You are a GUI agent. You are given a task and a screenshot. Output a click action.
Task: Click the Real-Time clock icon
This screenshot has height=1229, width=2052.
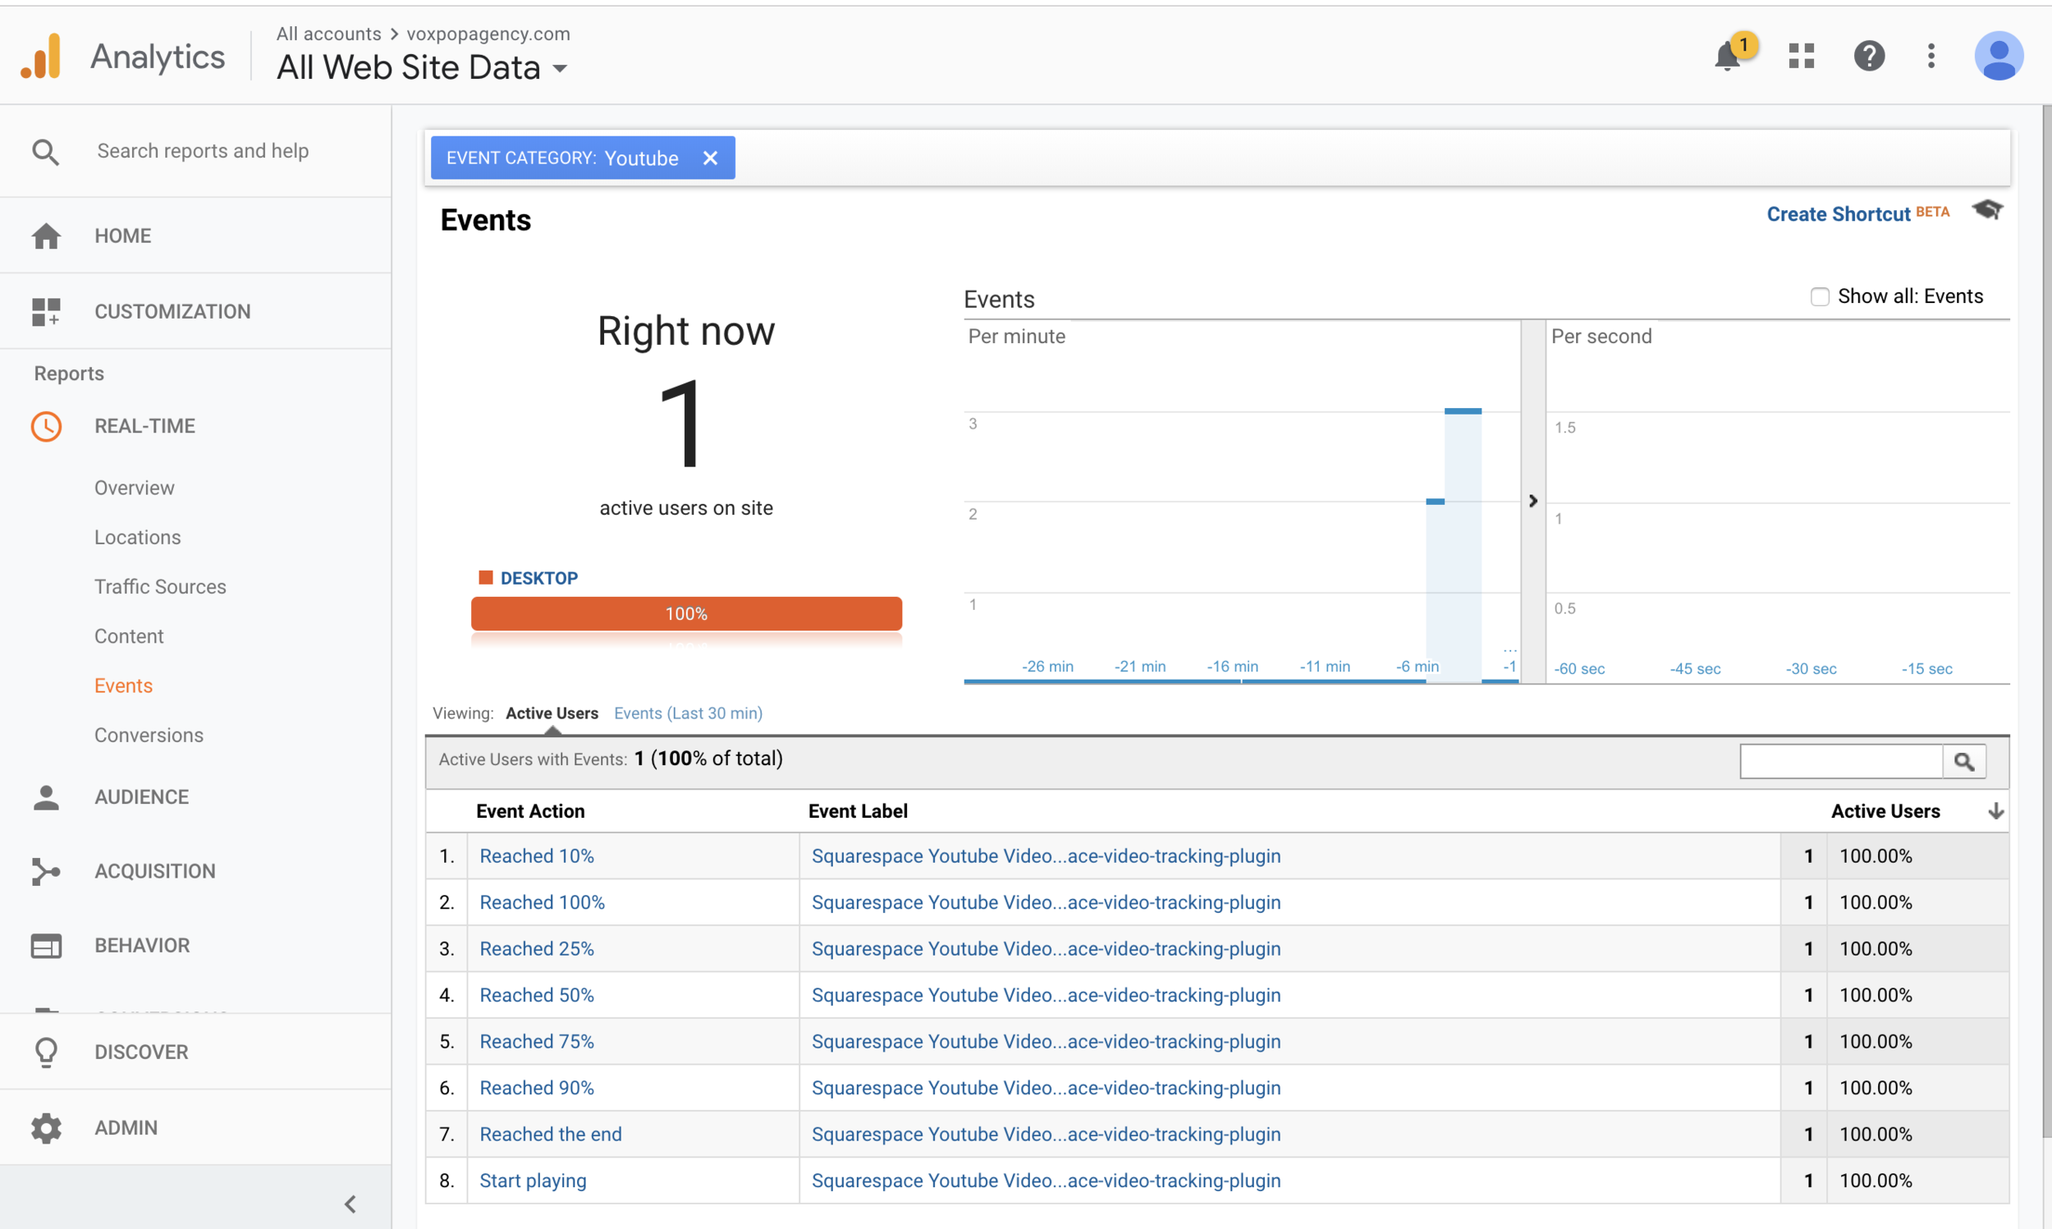coord(46,427)
